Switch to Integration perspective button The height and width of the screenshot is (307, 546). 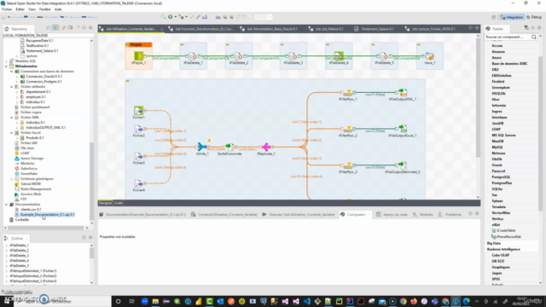512,17
